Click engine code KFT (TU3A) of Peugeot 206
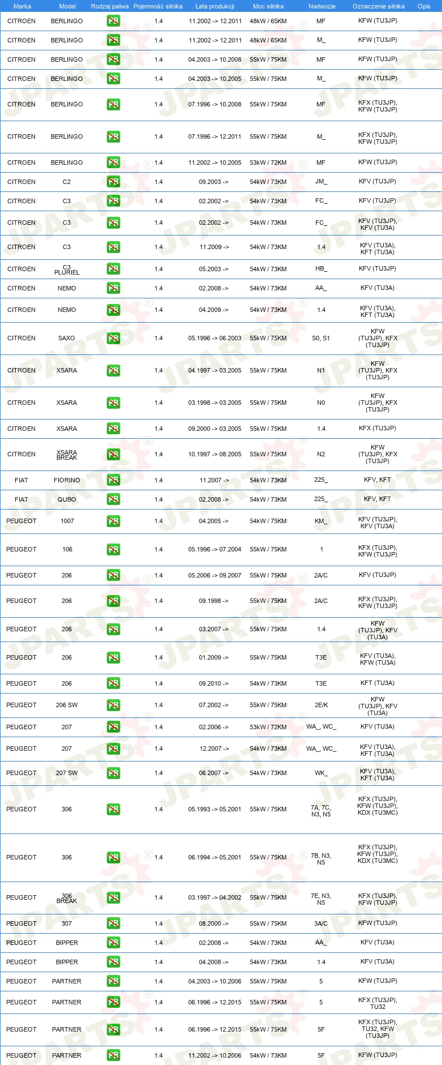This screenshot has width=442, height=1065. click(378, 683)
